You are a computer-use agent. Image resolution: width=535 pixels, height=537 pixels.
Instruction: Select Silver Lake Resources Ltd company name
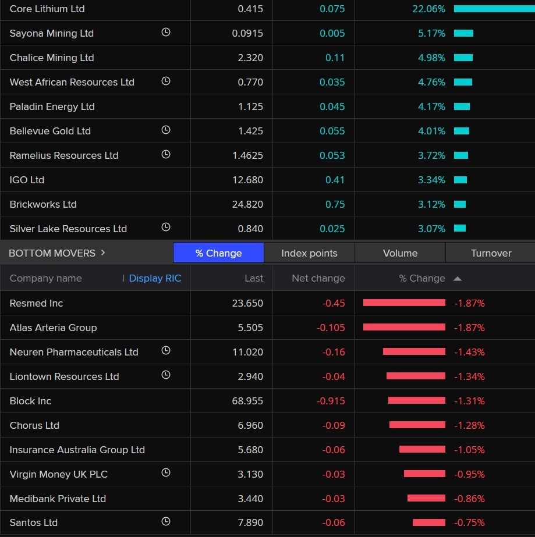68,229
